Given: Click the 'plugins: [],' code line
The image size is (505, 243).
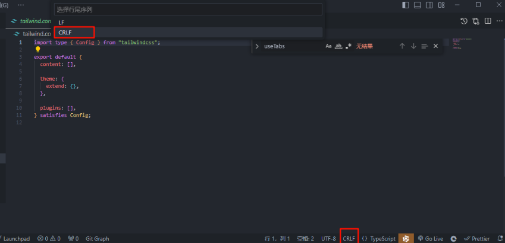Looking at the screenshot, I should click(x=58, y=108).
